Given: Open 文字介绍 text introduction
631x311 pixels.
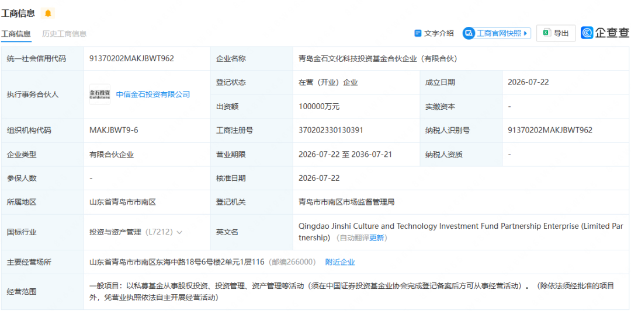Looking at the screenshot, I should click(434, 33).
